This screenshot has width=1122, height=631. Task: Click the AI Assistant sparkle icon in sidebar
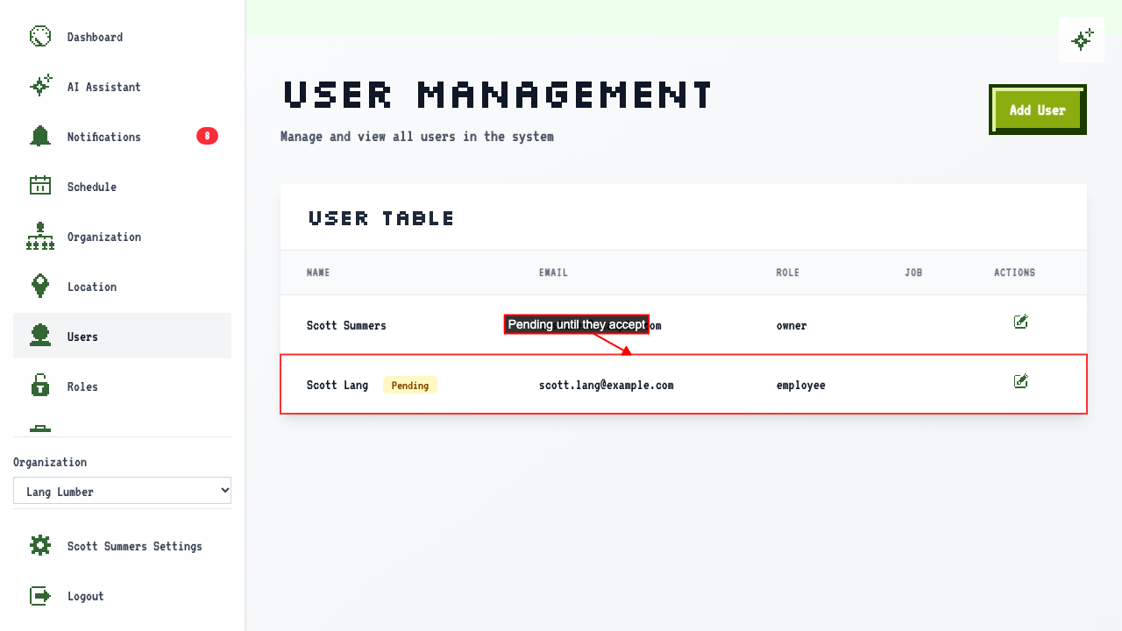pyautogui.click(x=40, y=87)
